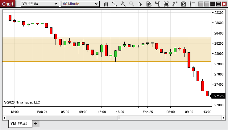Add a new tab with plus button
This screenshot has height=130, width=228.
36,124
